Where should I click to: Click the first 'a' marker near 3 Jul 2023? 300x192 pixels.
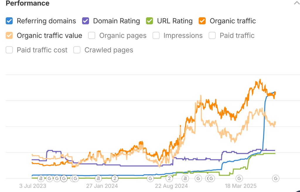[41, 178]
